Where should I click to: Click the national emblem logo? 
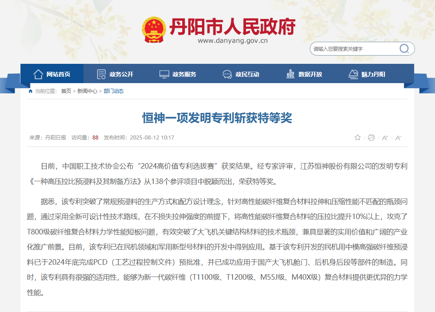(154, 30)
